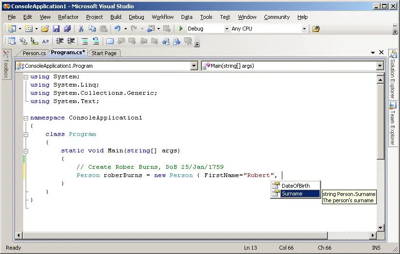Open the Refactor menu
Image resolution: width=400 pixels, height=254 pixels.
[68, 17]
